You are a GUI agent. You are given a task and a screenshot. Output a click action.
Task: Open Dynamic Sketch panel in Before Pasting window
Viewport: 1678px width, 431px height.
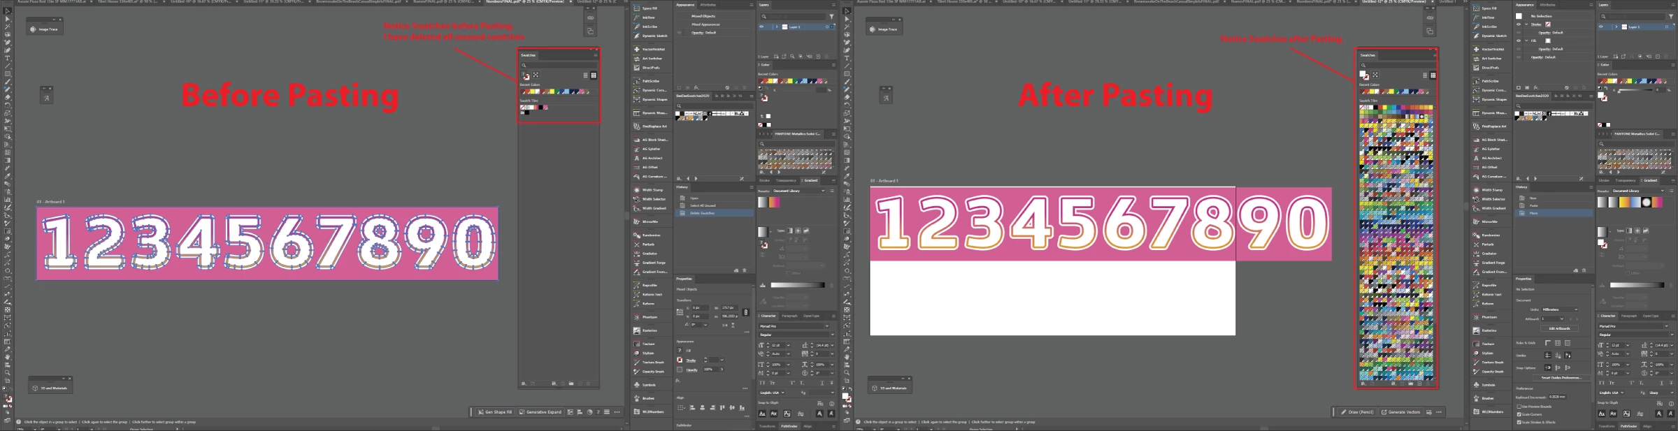click(x=650, y=36)
